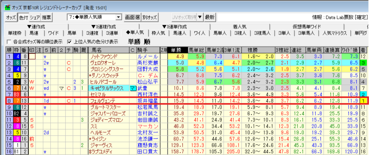Image resolution: width=369 pixels, height=155 pixels.
Task: Click the yellow frame 5 cell of ダノンスウィッチ
Action: (x=16, y=75)
